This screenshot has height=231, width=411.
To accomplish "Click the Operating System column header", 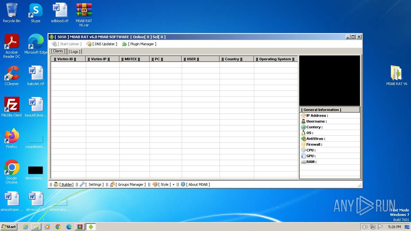I will [x=276, y=59].
